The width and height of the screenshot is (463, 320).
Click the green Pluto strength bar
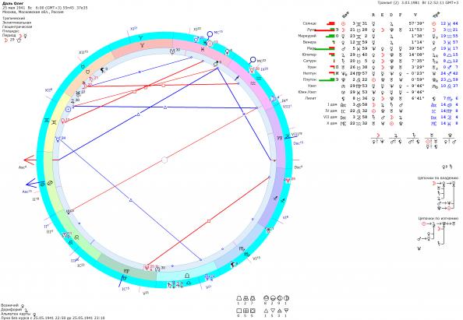pyautogui.click(x=327, y=79)
